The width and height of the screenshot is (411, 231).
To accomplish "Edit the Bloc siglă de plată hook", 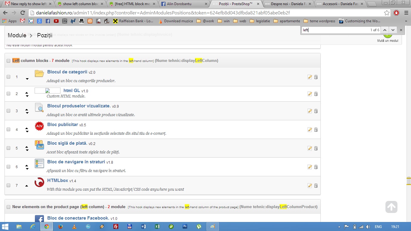I will 310,148.
